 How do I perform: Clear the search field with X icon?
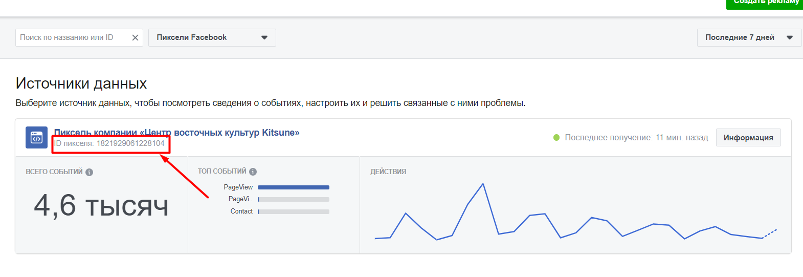(135, 37)
